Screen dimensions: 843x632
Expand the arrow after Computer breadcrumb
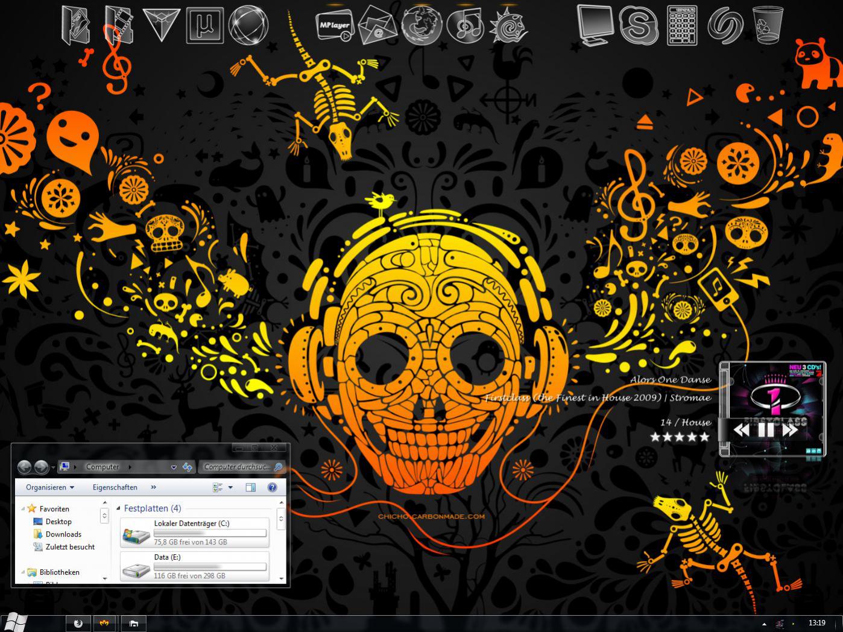[x=130, y=467]
